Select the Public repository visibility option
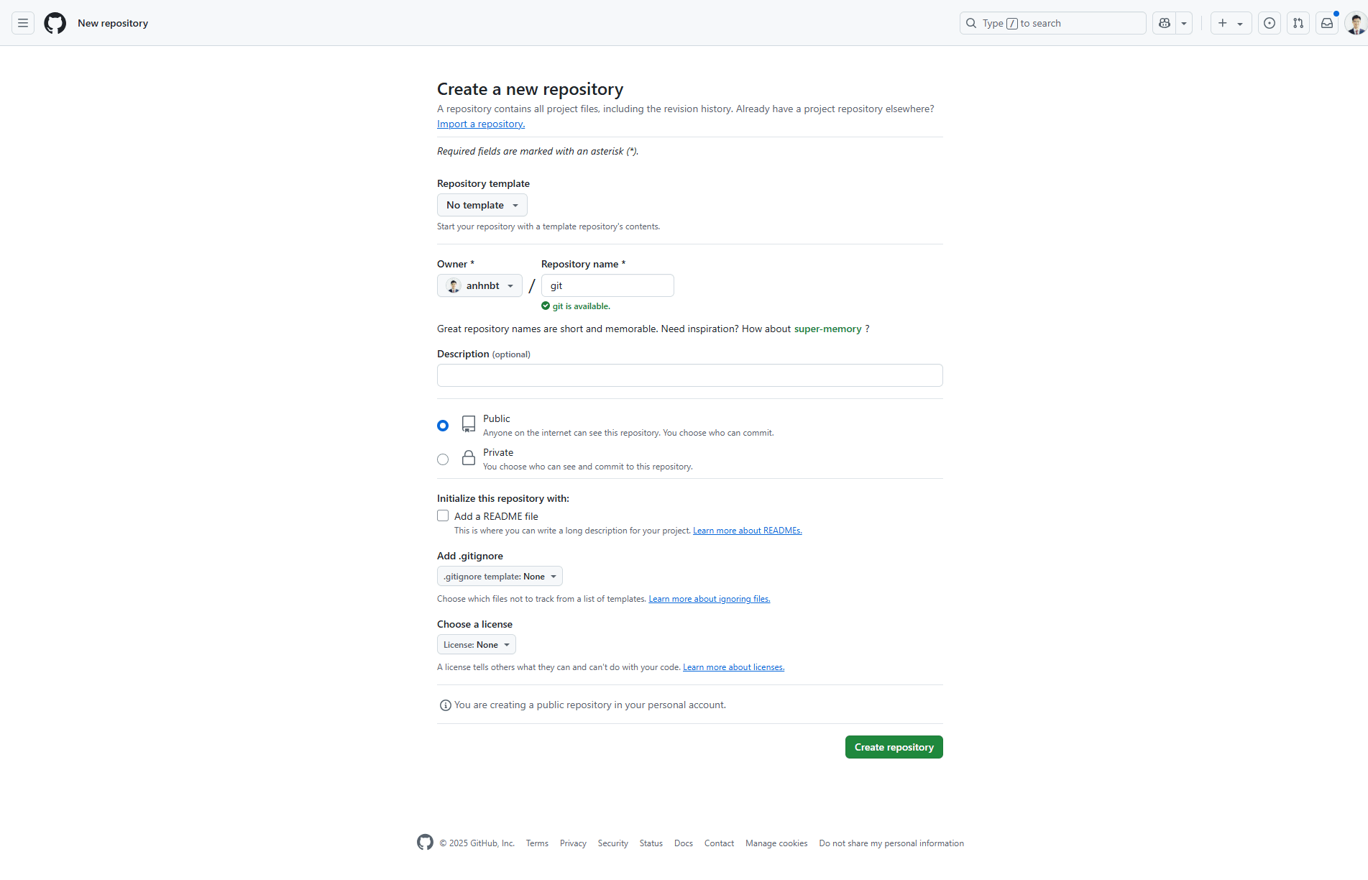The image size is (1368, 880). [442, 425]
